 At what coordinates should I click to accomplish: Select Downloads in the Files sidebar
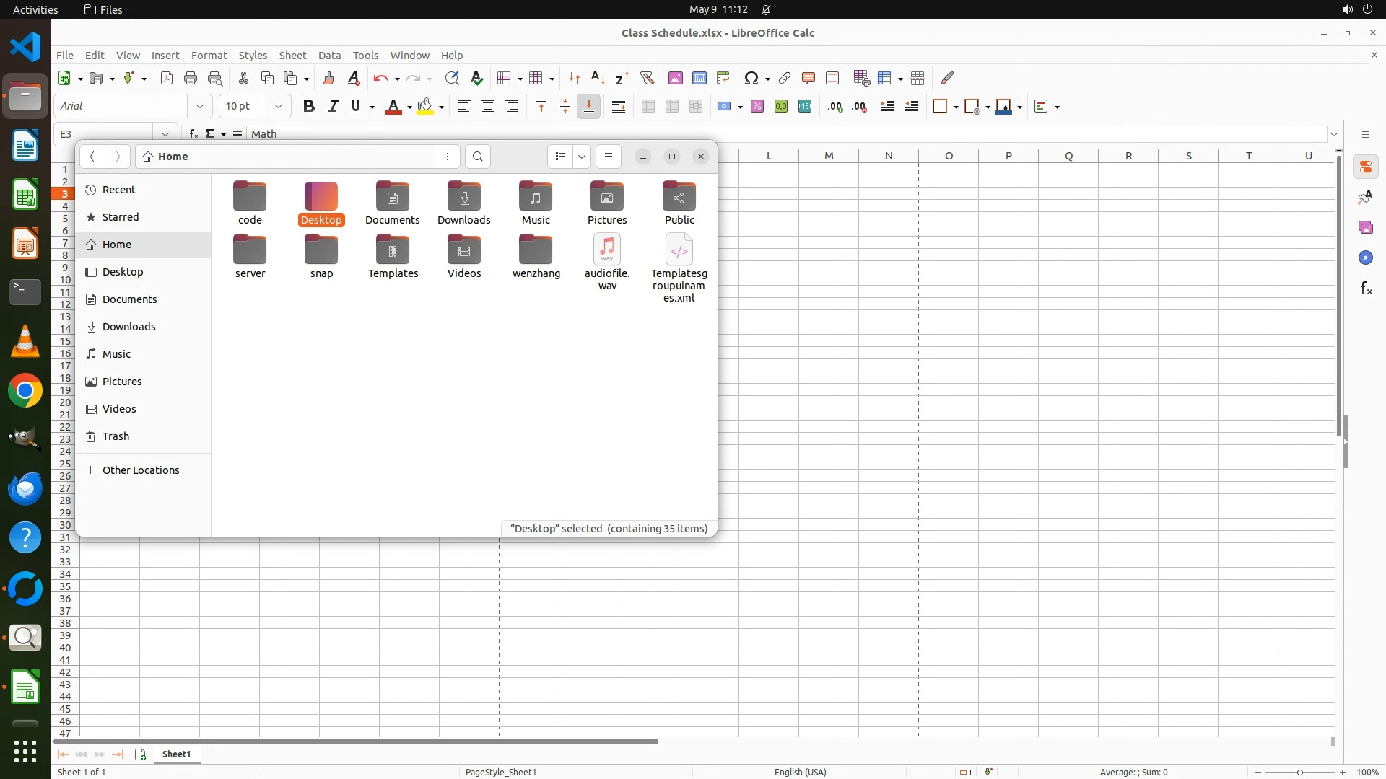point(128,327)
